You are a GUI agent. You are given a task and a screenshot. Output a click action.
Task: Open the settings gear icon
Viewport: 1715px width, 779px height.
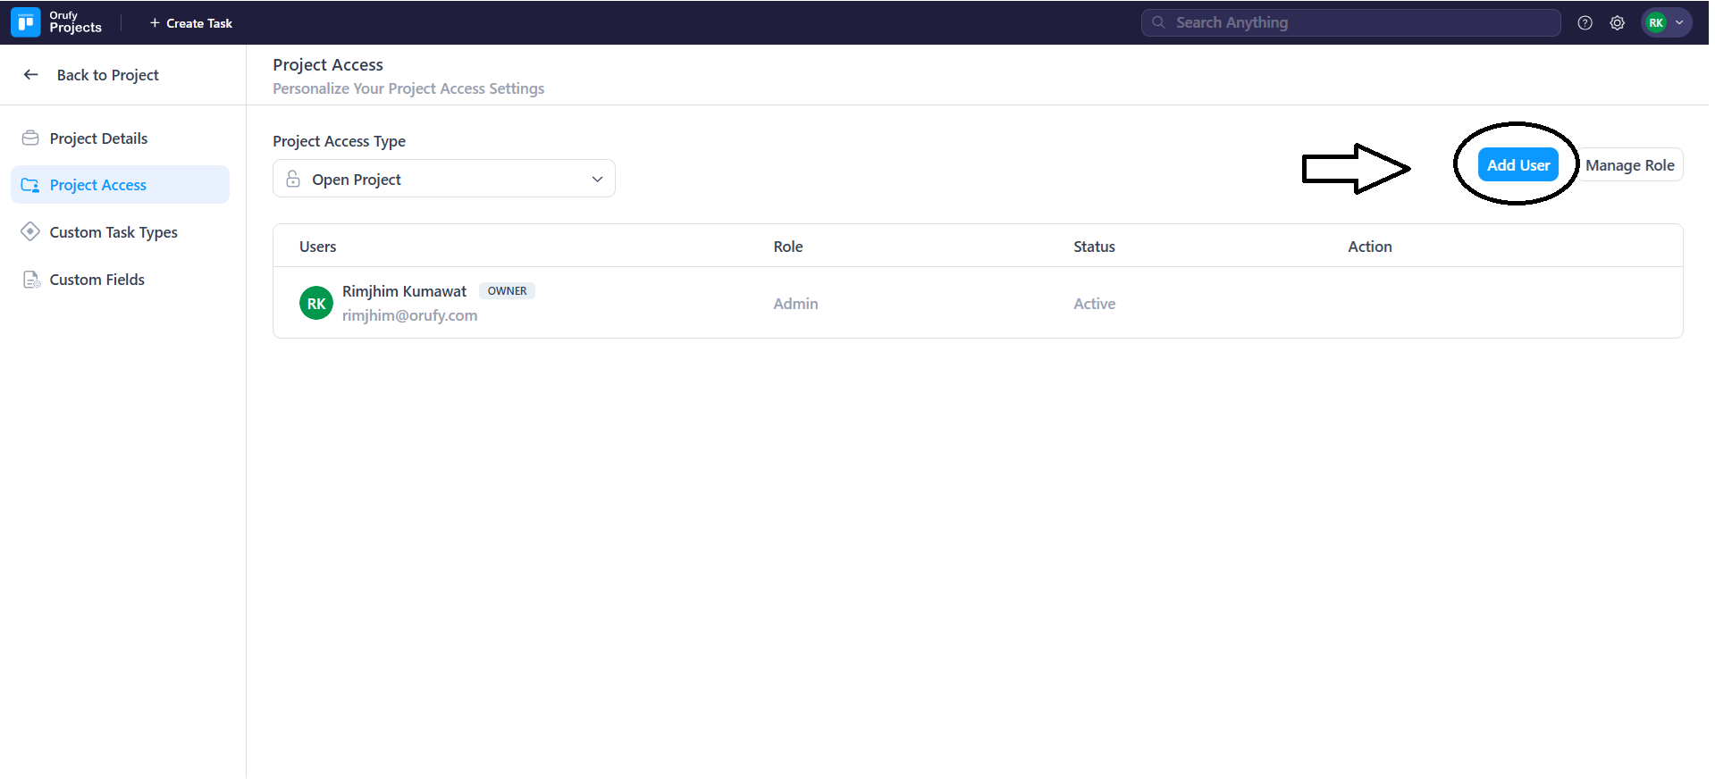tap(1617, 23)
